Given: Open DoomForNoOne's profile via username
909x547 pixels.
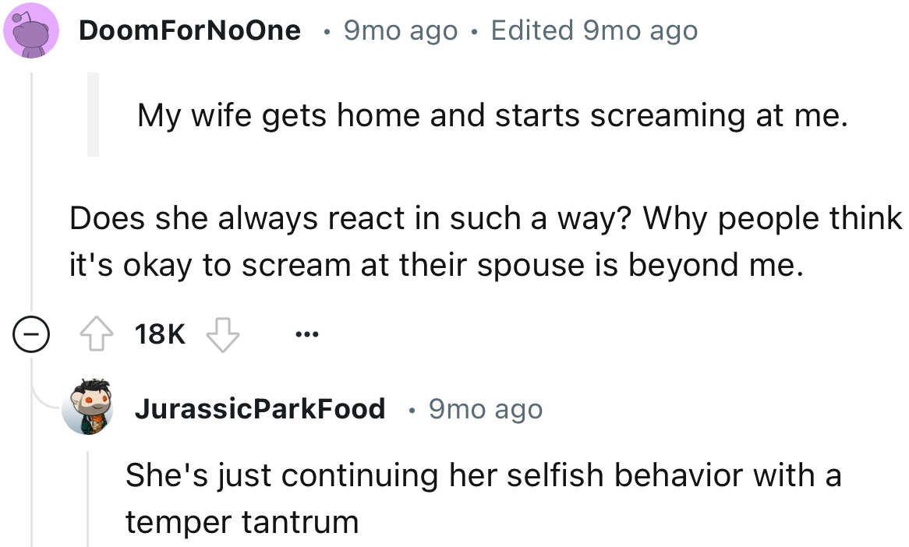Looking at the screenshot, I should tap(189, 30).
